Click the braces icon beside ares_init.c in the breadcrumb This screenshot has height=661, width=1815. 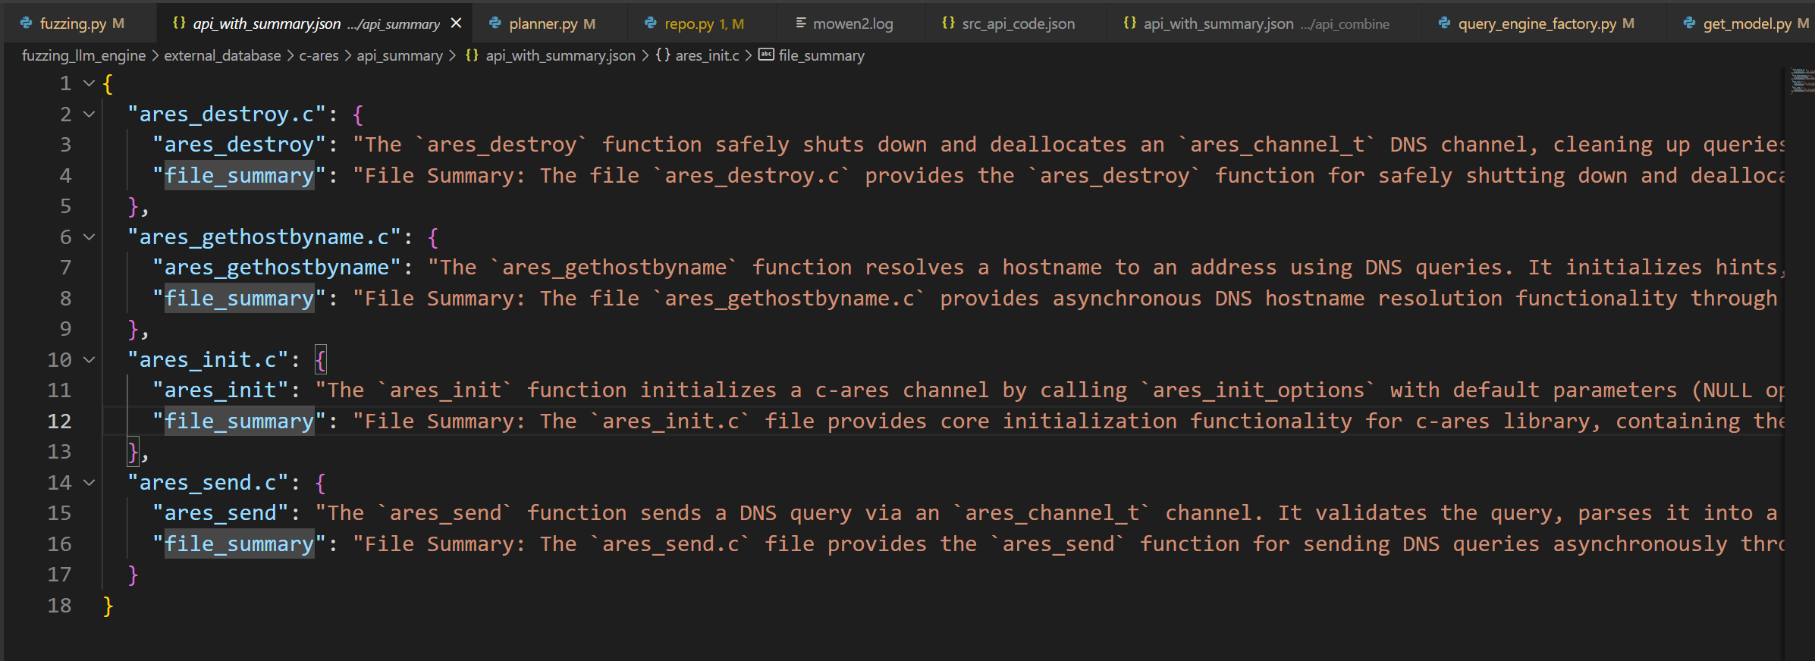pos(663,55)
